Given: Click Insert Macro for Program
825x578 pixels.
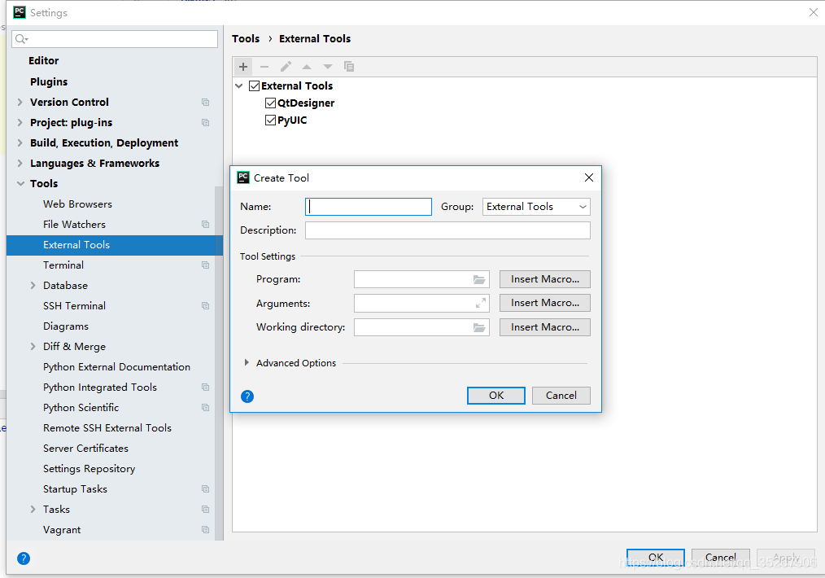Looking at the screenshot, I should 544,279.
